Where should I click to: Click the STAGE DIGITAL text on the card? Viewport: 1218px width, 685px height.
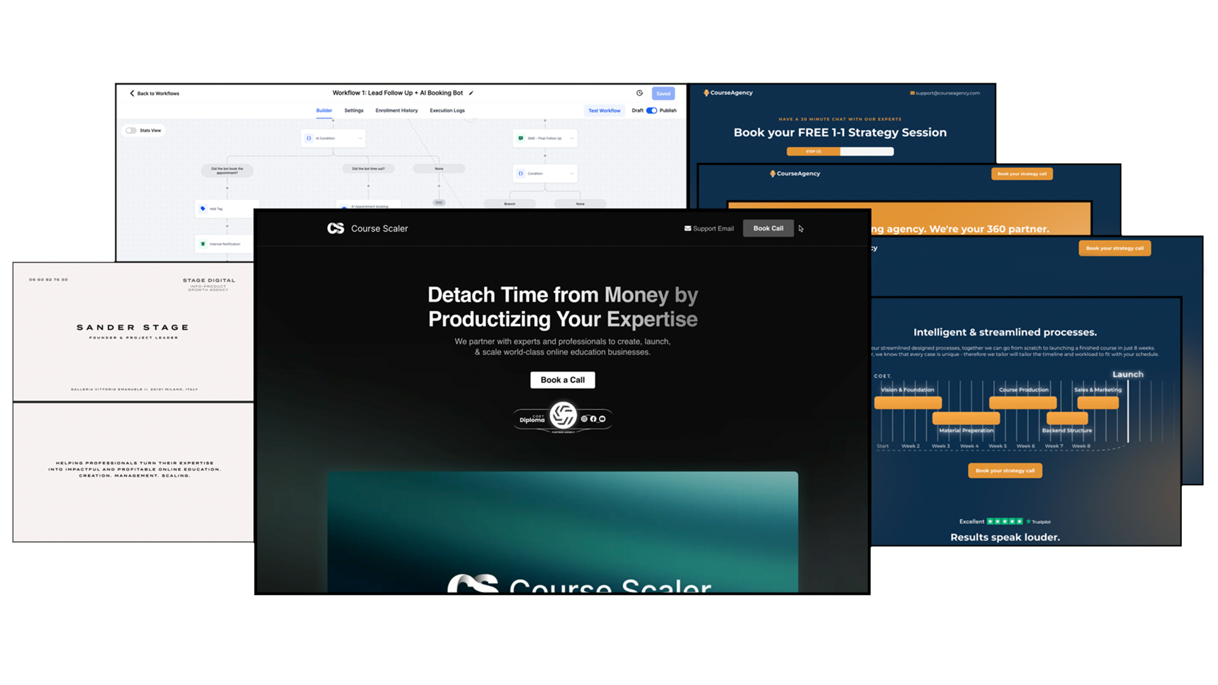pos(209,280)
